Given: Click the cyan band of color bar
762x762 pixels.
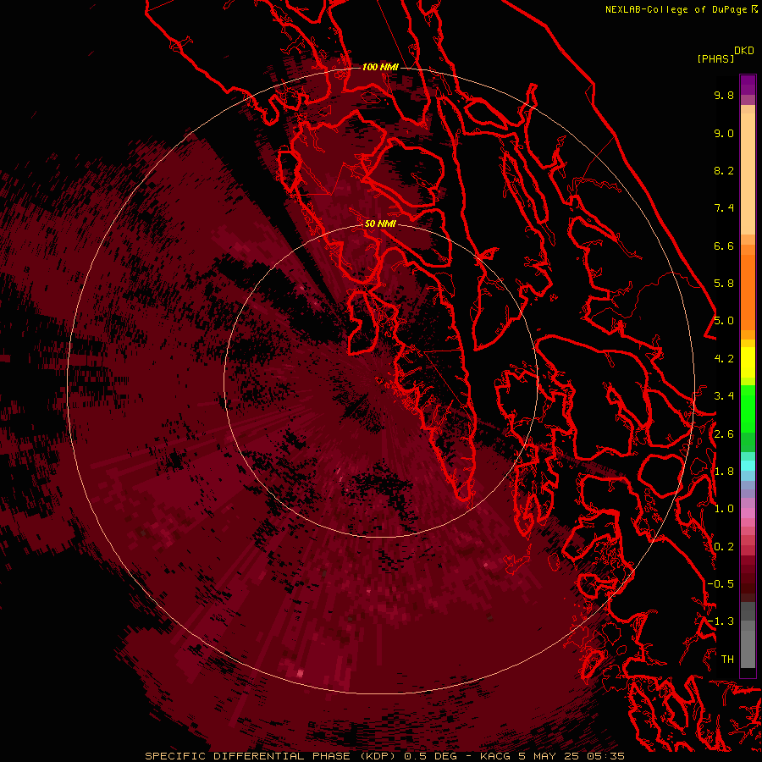Looking at the screenshot, I should [748, 465].
